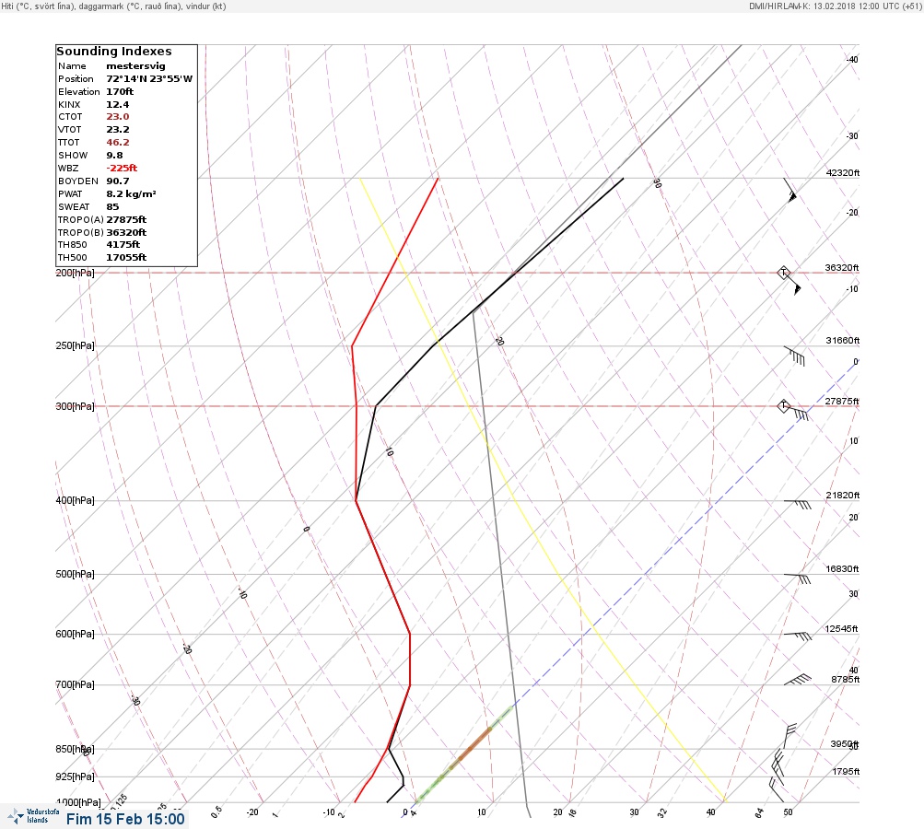Select the PWAT value 8.2 kg/m²
This screenshot has height=829, width=924.
(x=131, y=193)
